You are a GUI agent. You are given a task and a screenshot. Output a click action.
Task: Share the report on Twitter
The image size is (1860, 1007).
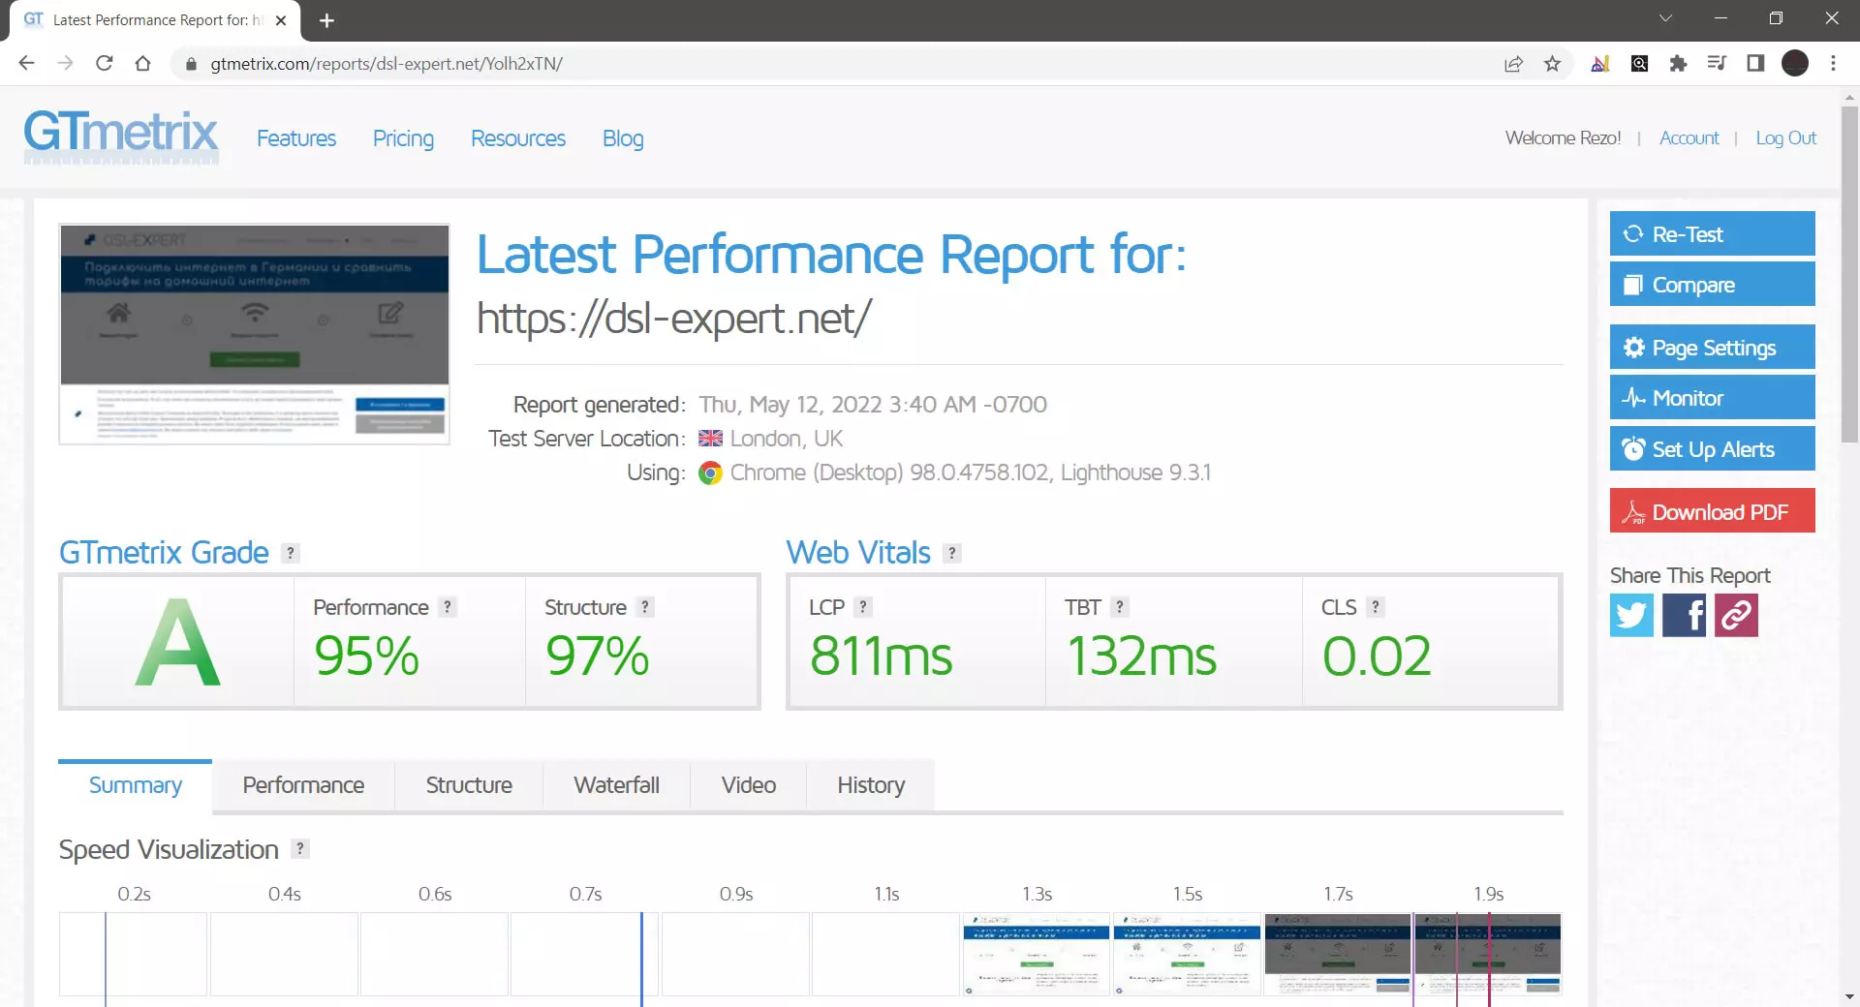1631,615
